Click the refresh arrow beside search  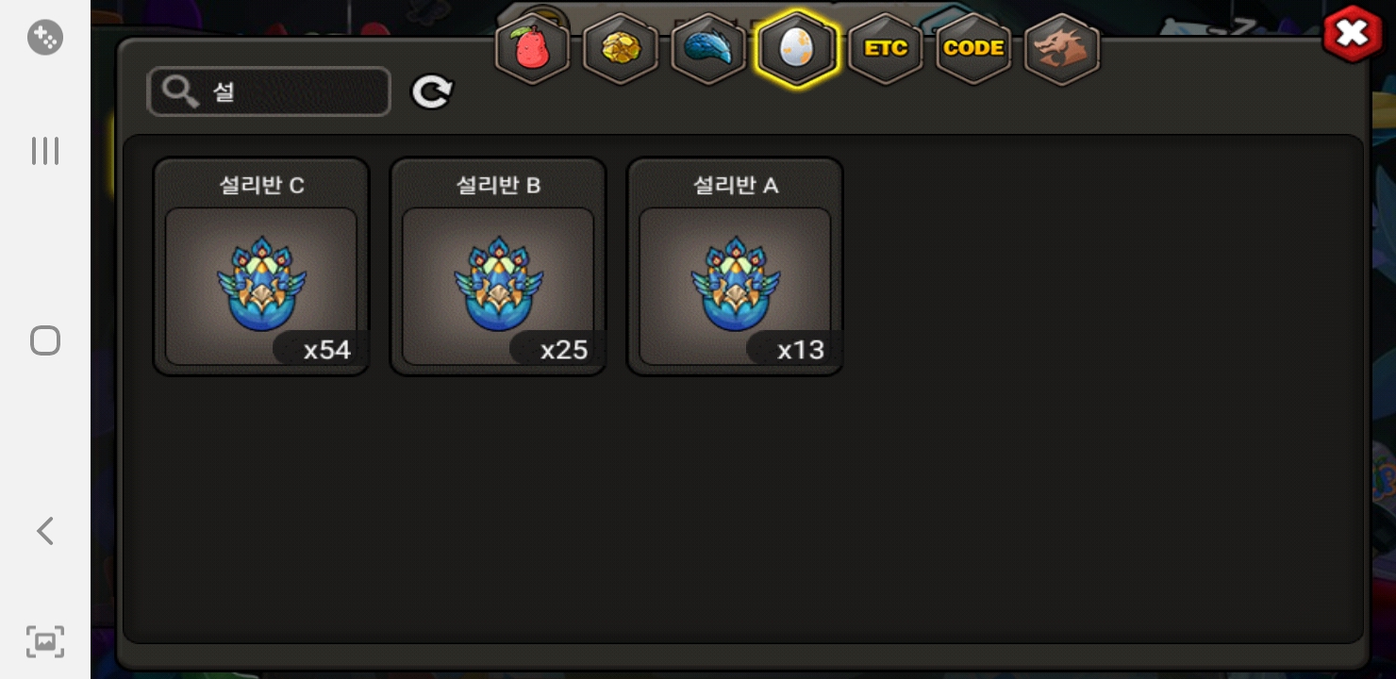[x=432, y=91]
